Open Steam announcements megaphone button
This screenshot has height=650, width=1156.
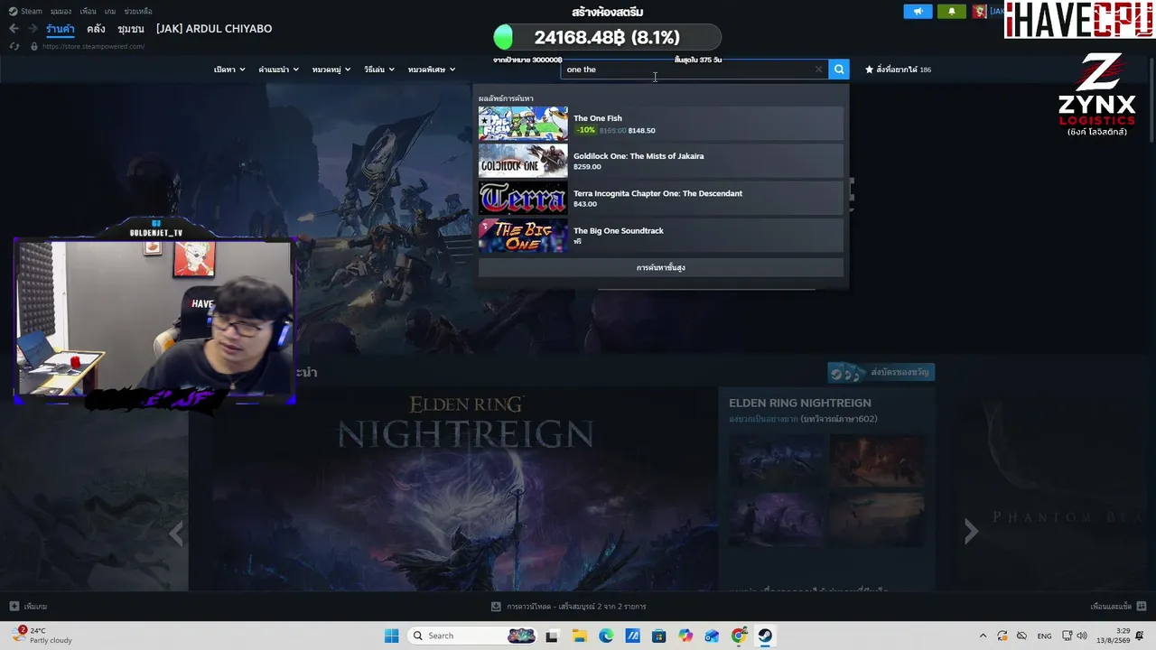918,12
